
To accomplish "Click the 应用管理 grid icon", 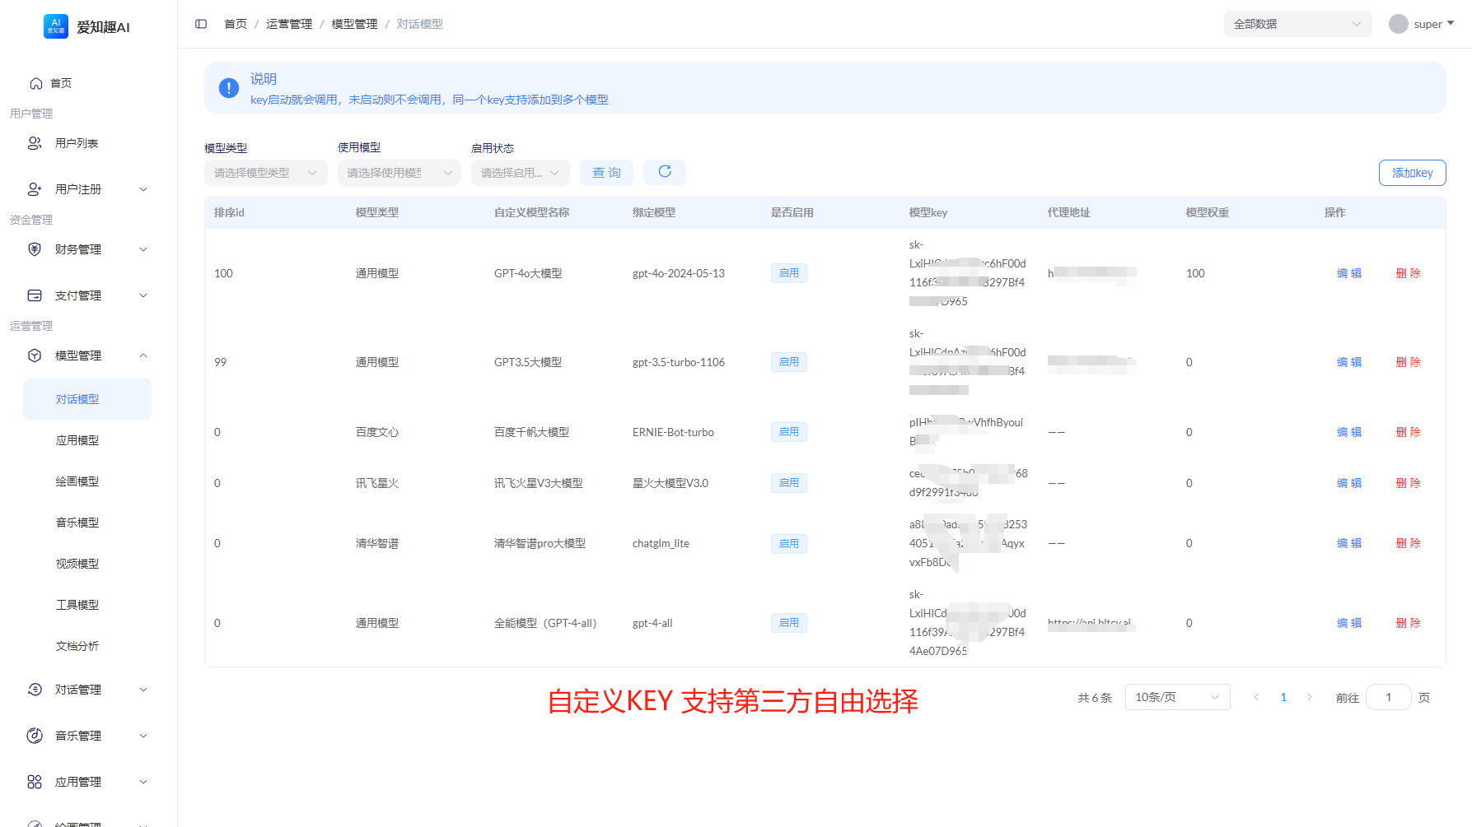I will [x=35, y=782].
